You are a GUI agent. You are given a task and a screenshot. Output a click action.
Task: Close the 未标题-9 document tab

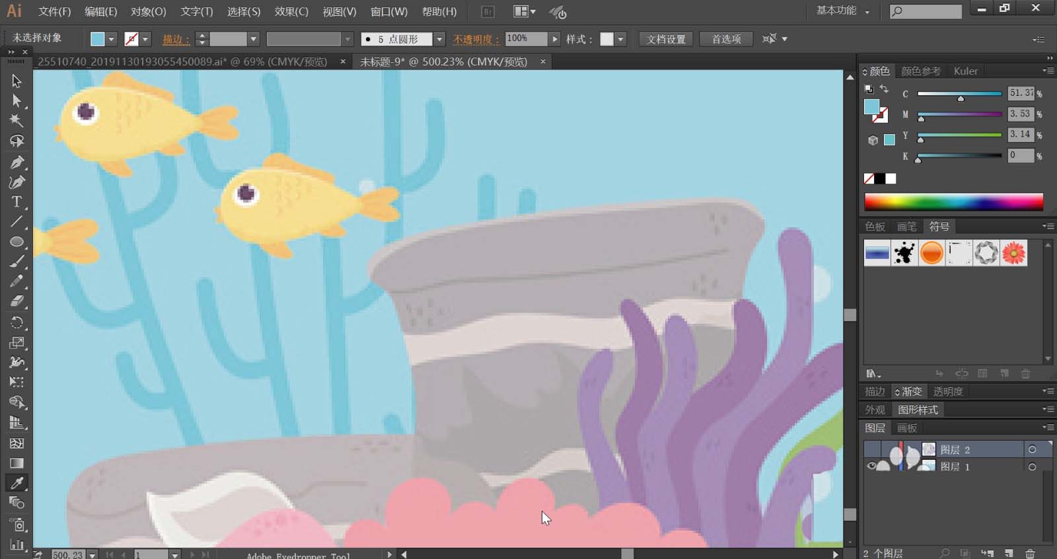pos(543,61)
